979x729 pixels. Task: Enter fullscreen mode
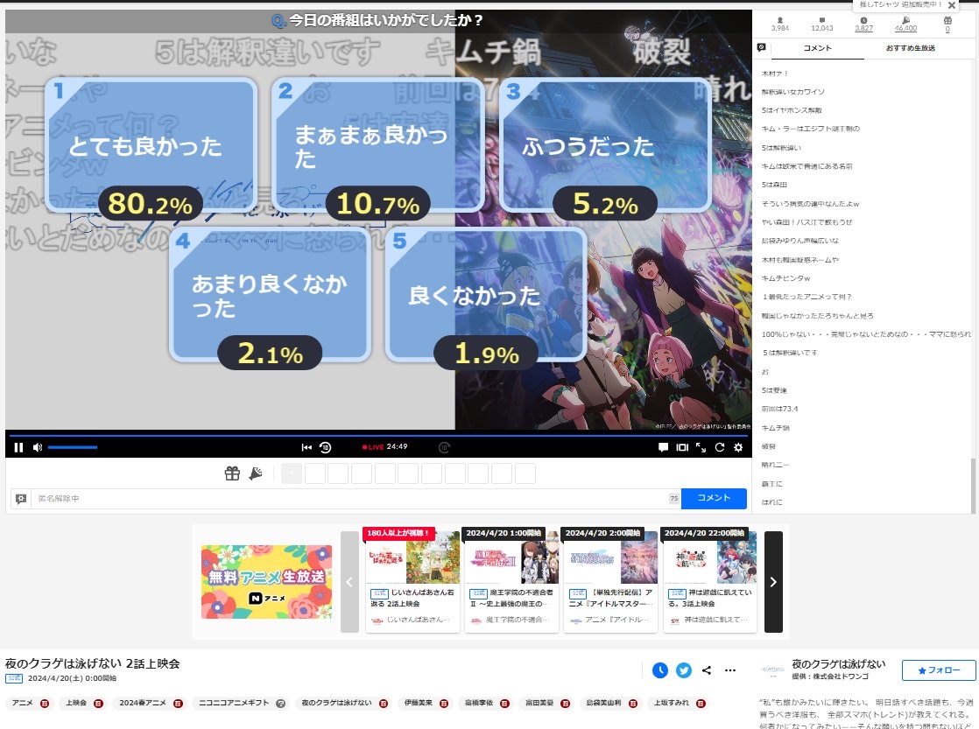699,447
